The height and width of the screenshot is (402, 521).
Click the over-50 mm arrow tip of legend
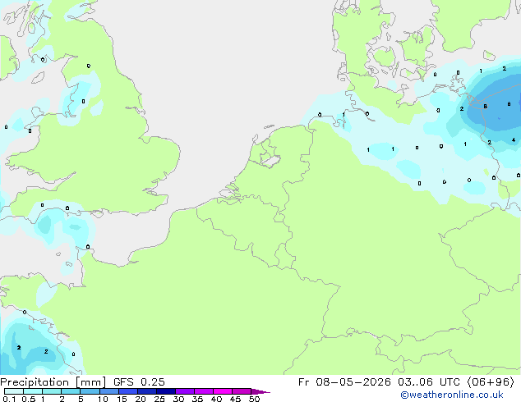260,391
